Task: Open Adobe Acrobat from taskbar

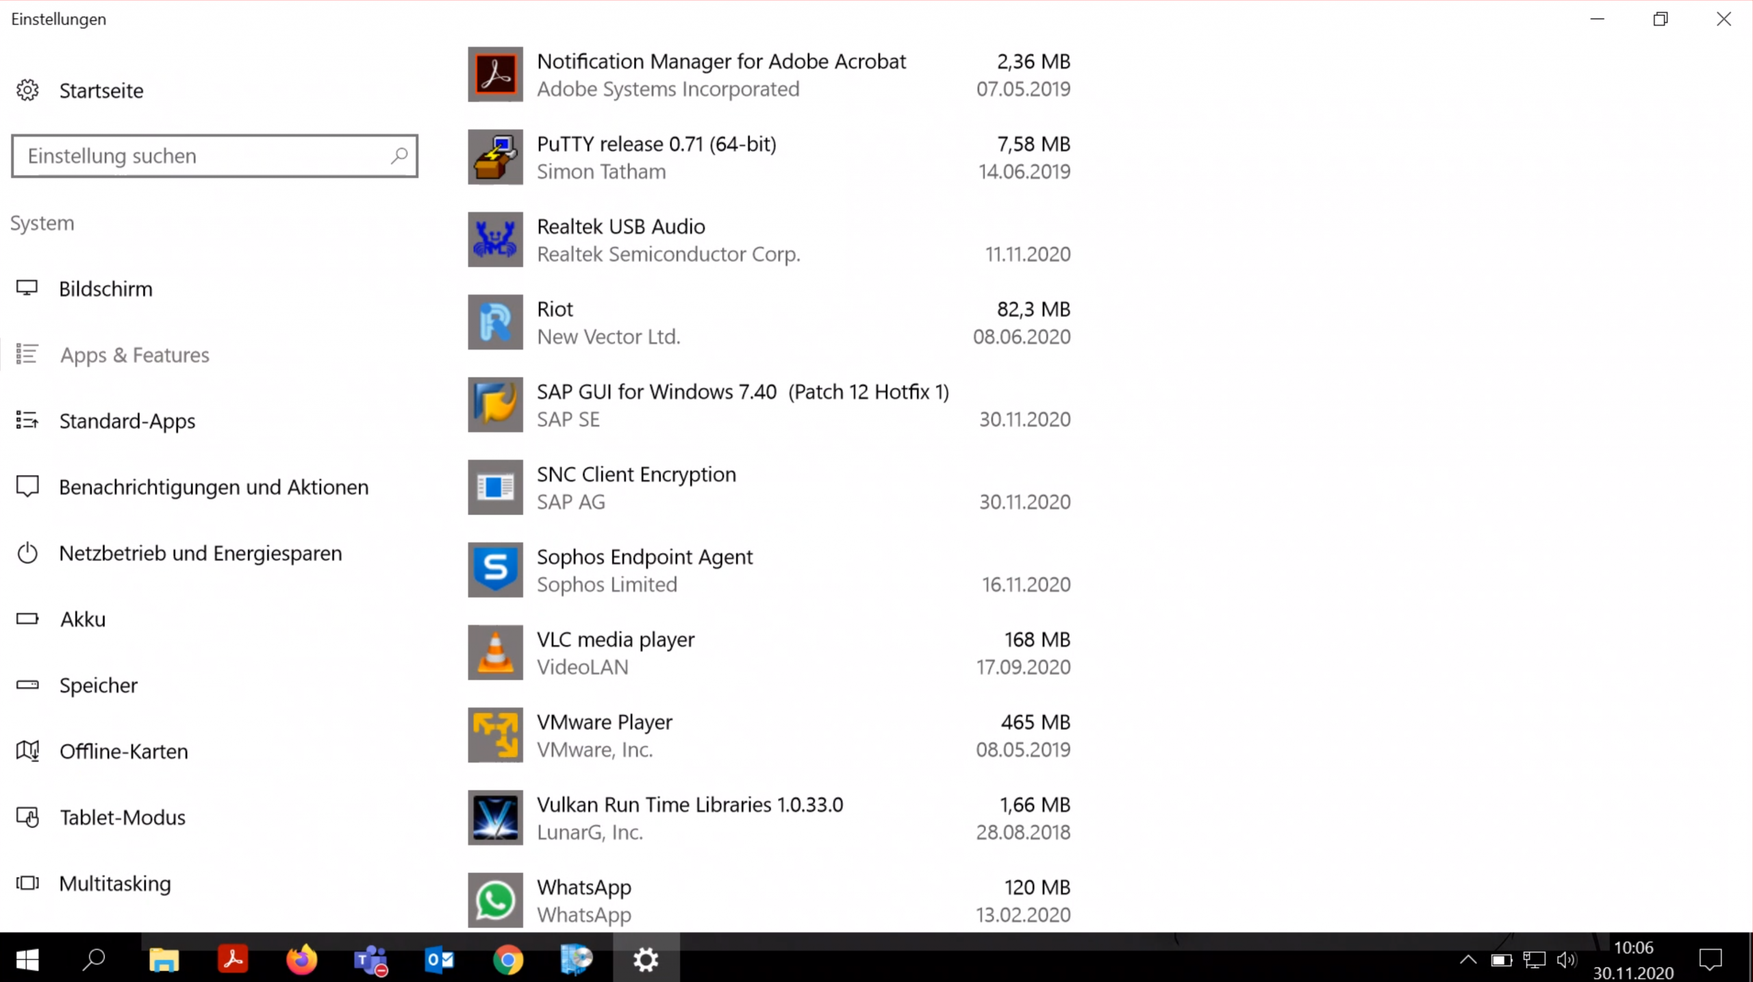Action: pos(233,959)
